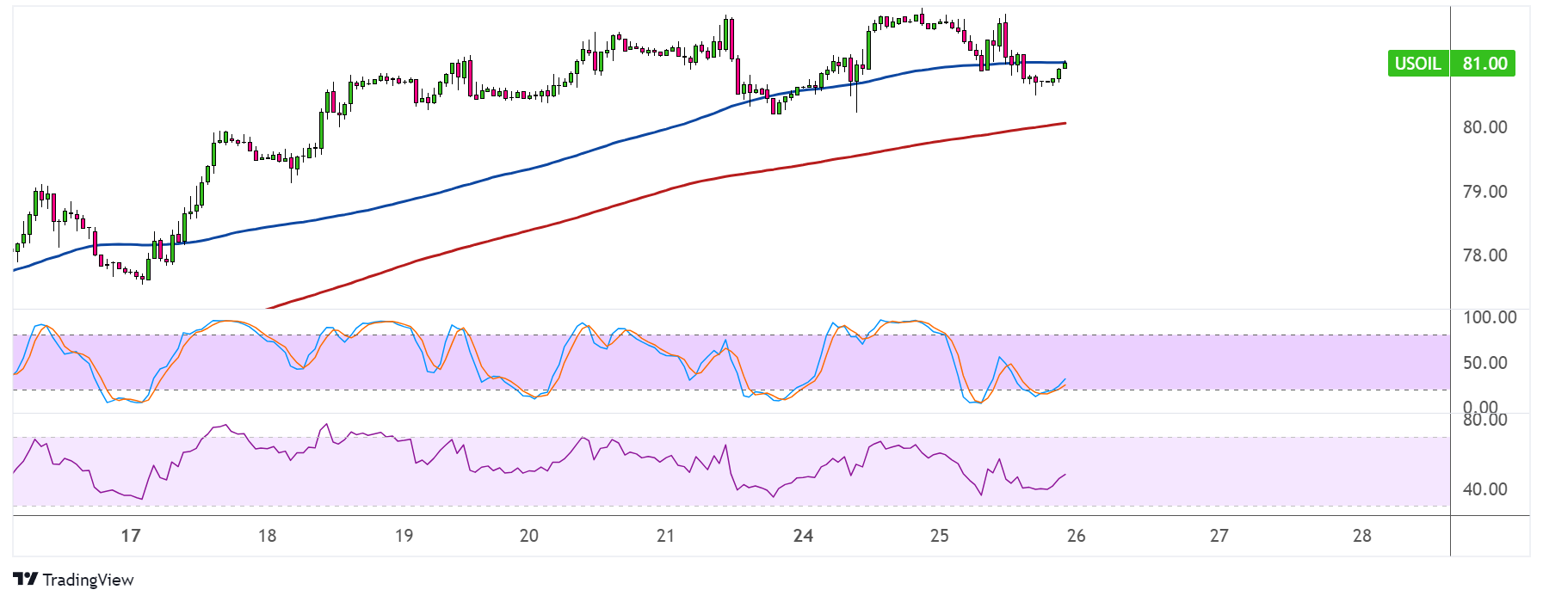Click the 40.00 RSI axis label
The width and height of the screenshot is (1543, 602).
[x=1484, y=489]
